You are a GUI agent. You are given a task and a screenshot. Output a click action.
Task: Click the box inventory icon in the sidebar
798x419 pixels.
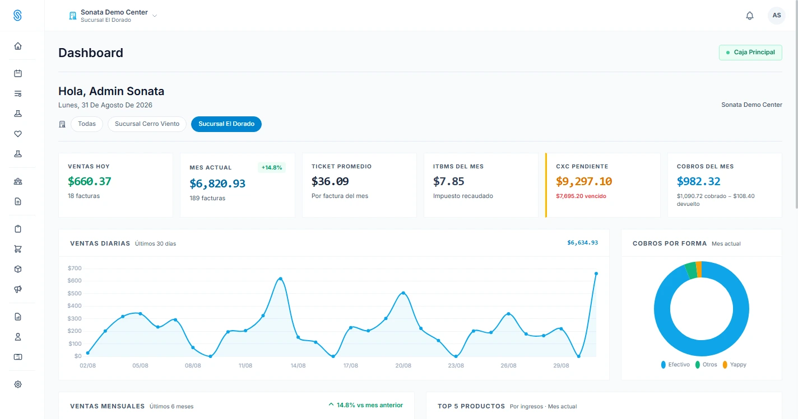(18, 269)
